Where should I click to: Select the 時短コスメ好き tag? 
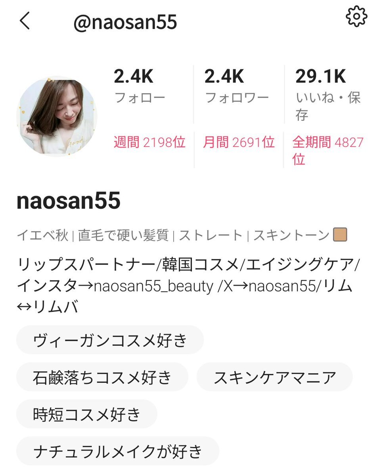[x=87, y=414]
